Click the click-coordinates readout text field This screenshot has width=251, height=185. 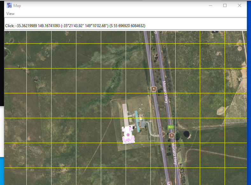coord(125,25)
